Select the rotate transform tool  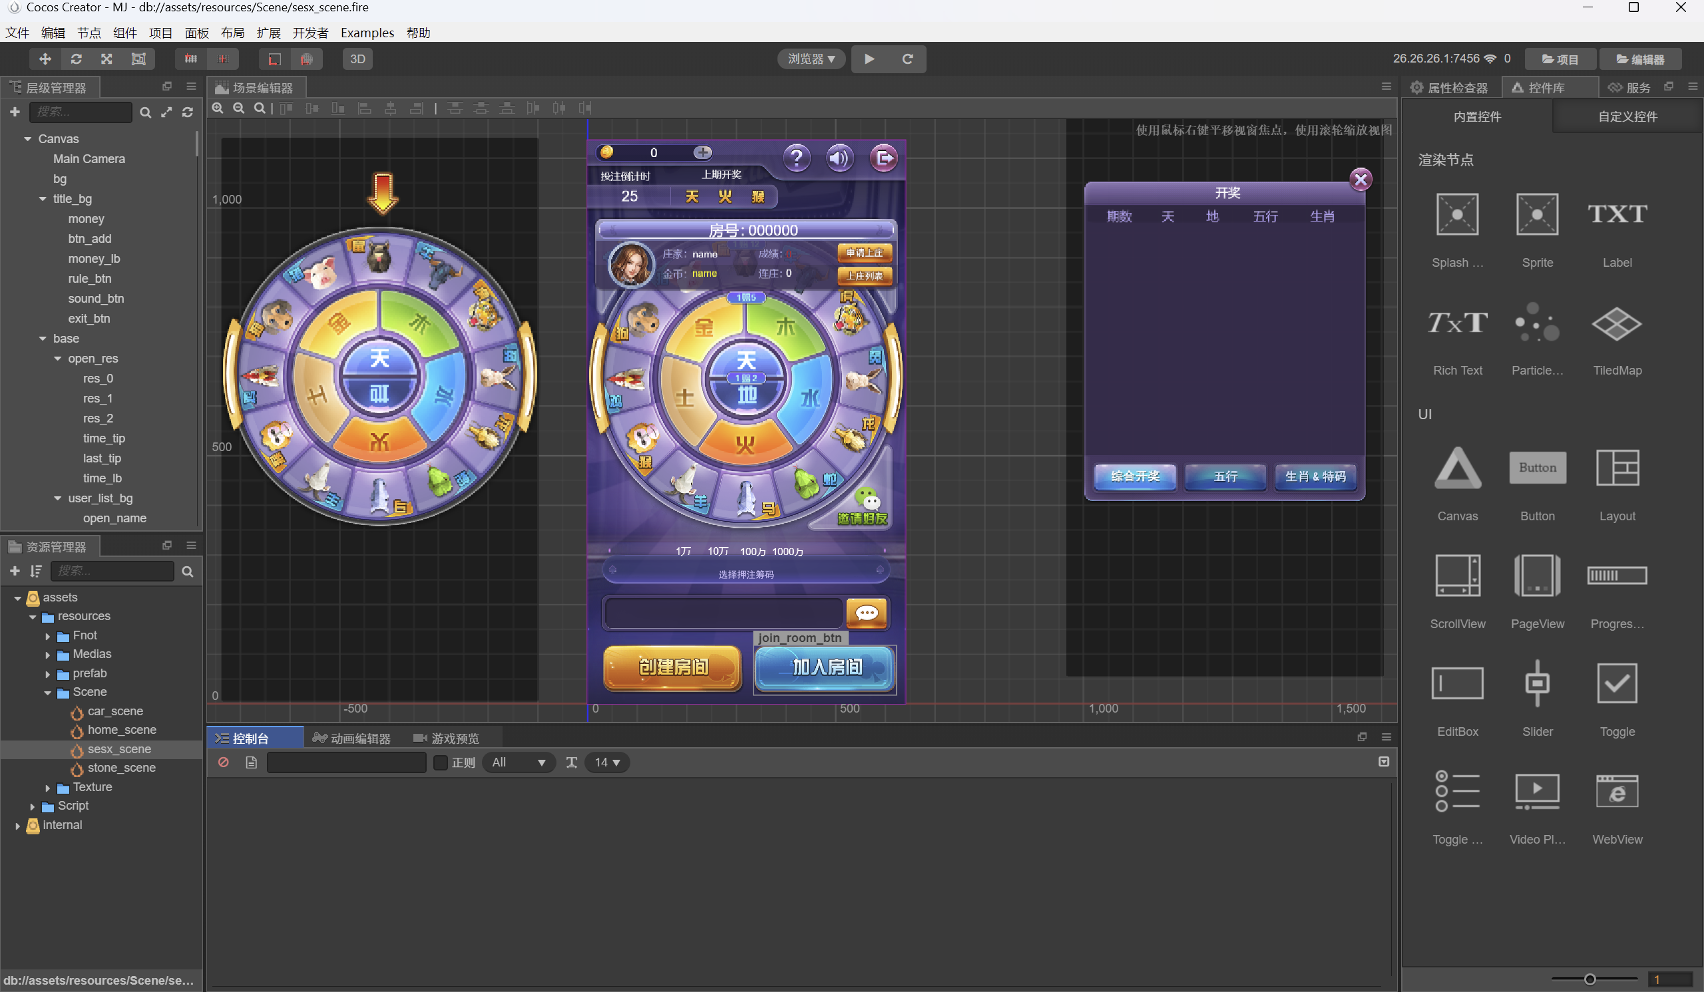(x=76, y=59)
